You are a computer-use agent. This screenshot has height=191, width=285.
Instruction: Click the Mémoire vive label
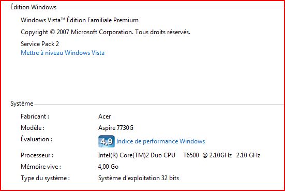[x=41, y=167]
